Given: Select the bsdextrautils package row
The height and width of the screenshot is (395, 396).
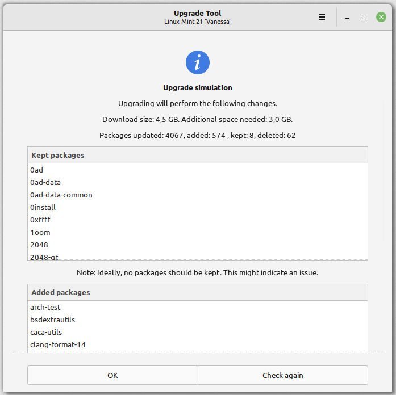Looking at the screenshot, I should pos(53,320).
